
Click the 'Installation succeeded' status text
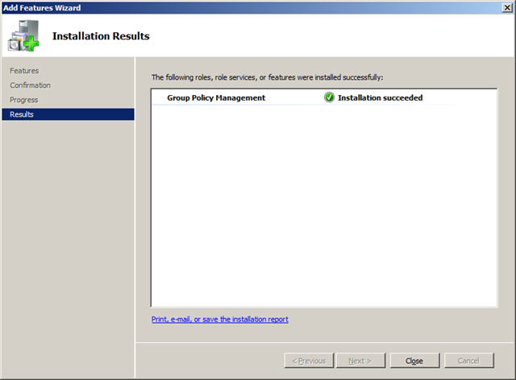380,97
